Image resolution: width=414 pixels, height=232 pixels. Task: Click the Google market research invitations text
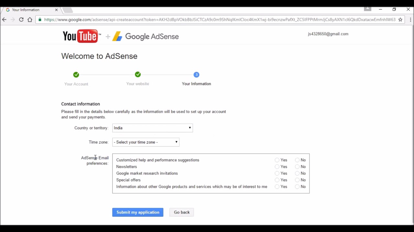point(147,173)
